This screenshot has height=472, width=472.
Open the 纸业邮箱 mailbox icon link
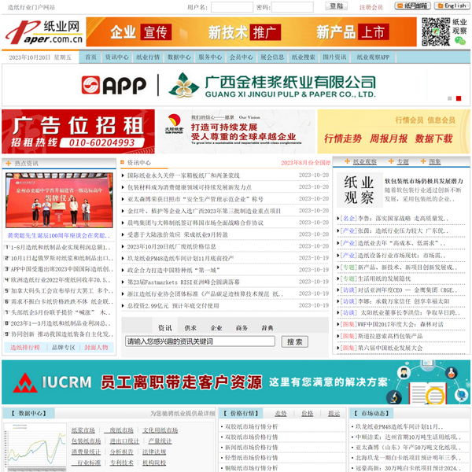click(x=411, y=6)
